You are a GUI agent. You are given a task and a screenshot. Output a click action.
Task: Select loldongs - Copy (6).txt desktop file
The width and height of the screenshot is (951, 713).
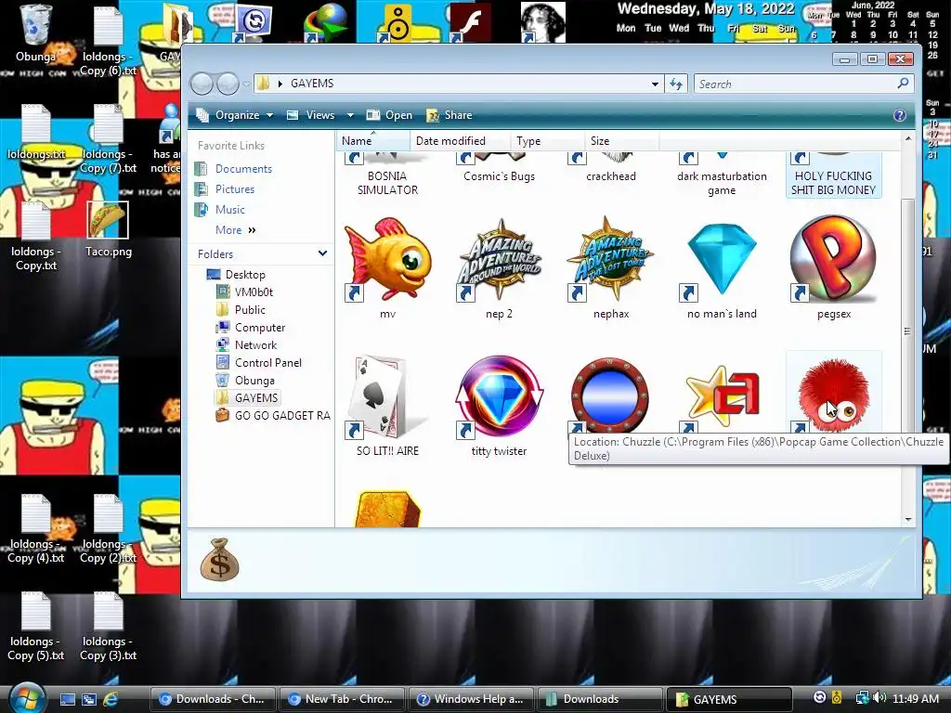pos(108,40)
